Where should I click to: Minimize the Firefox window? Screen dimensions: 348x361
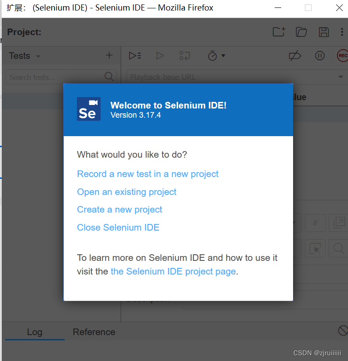(278, 7)
